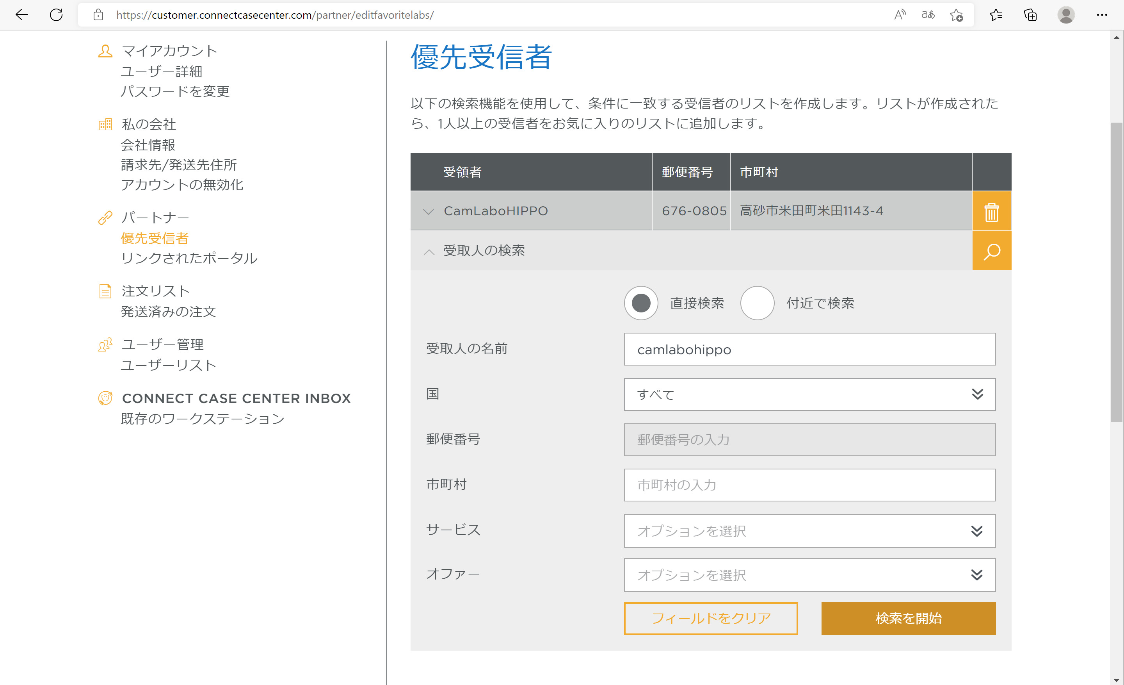This screenshot has width=1124, height=685.
Task: Open 発送済みの注文 in sidebar
Action: 168,312
